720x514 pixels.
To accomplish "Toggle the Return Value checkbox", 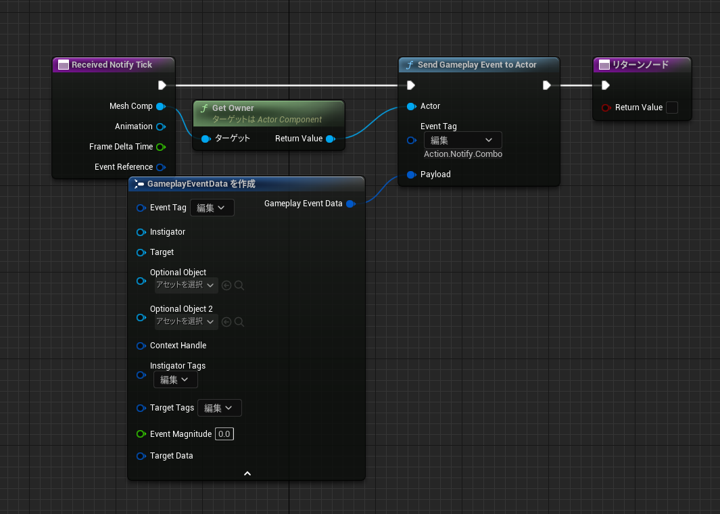I will pos(672,108).
